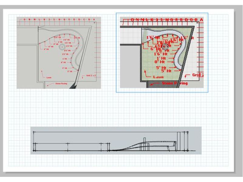Viewport: 243px width, 182px height.
Task: Select Stone Paving label in the colored plan
Action: (174, 83)
